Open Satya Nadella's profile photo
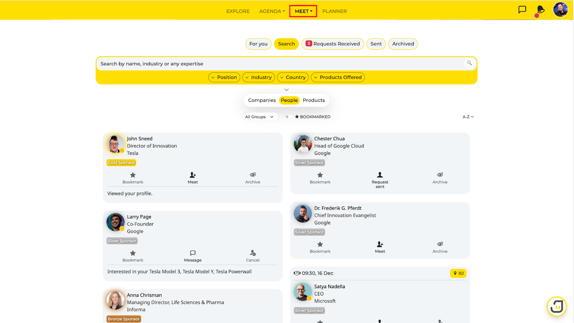 pos(302,292)
